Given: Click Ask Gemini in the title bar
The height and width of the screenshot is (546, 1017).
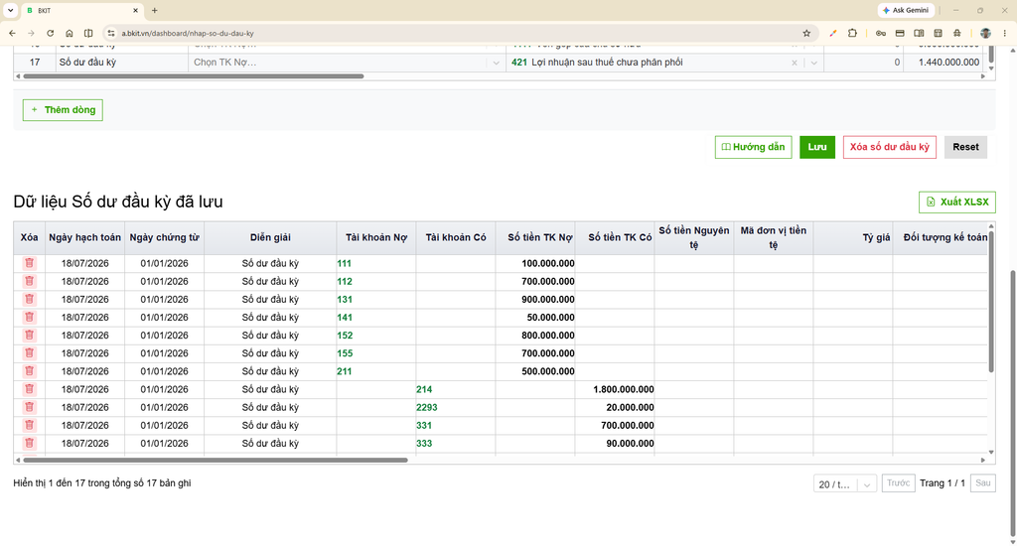Looking at the screenshot, I should click(906, 10).
